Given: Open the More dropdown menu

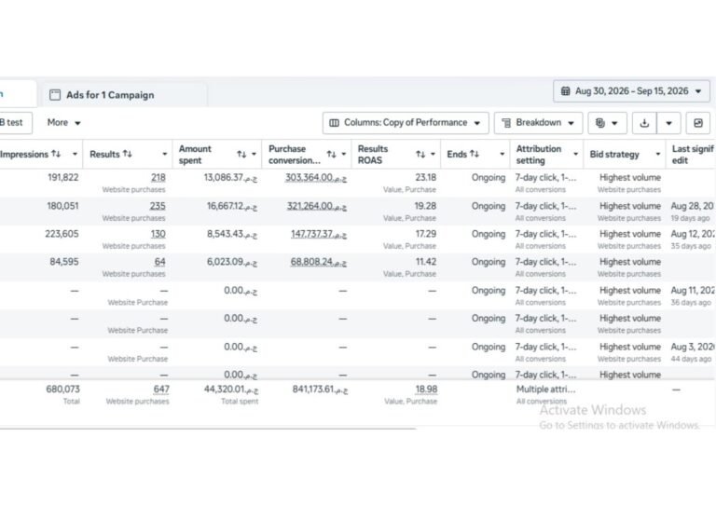Looking at the screenshot, I should click(64, 123).
